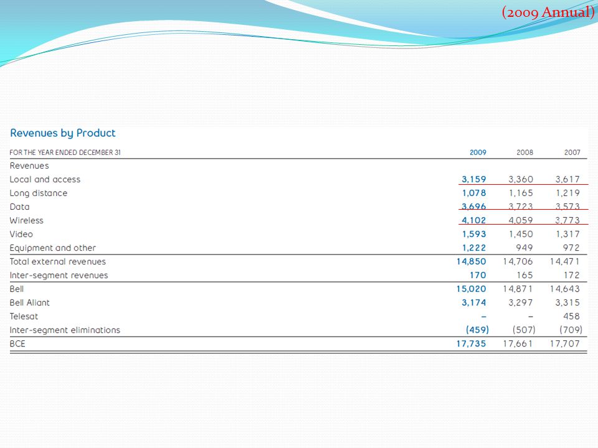
Task: Select the "Bell Aliant" row label
Action: (30, 303)
